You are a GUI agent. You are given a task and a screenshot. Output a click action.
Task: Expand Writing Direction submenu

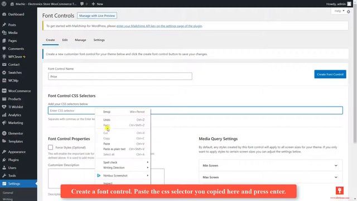123,167
